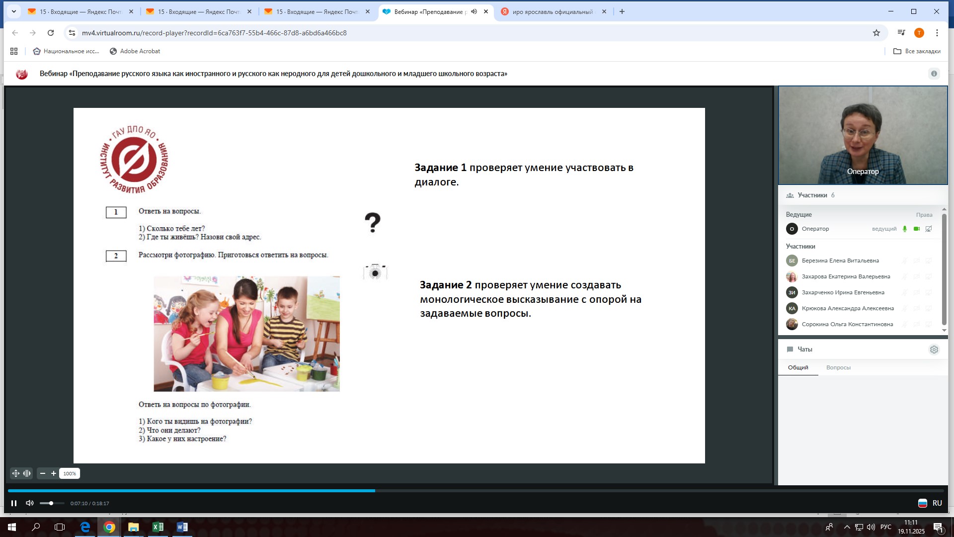Mute the recording player's speaker icon

30,503
